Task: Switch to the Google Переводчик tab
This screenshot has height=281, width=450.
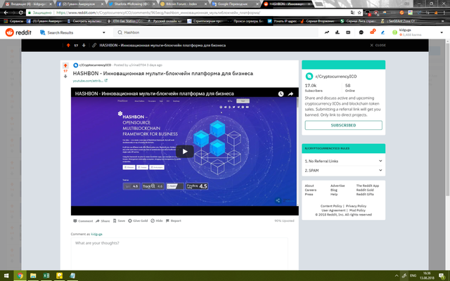Action: coord(235,4)
